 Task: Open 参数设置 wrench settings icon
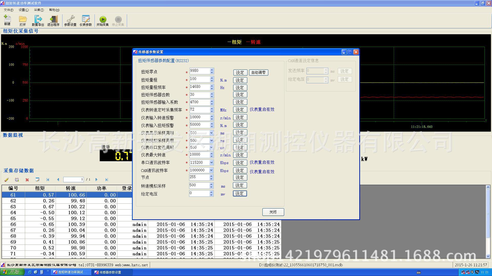pos(70,19)
